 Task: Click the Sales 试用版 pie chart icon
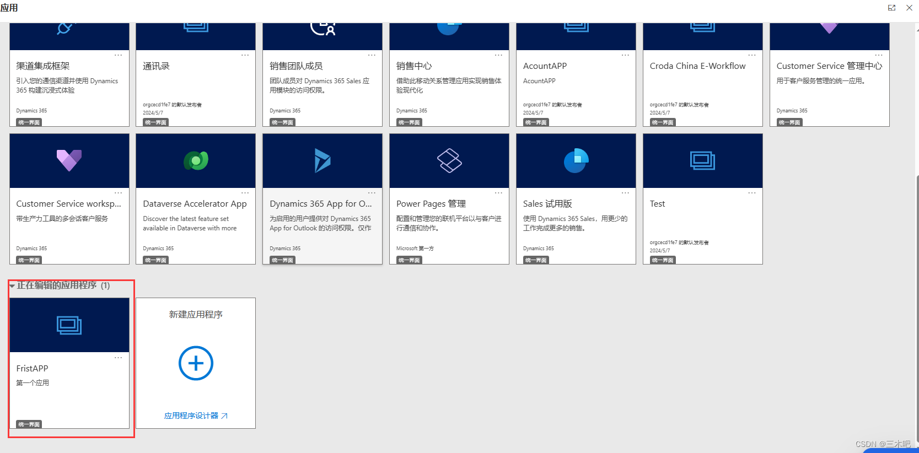[x=576, y=160]
